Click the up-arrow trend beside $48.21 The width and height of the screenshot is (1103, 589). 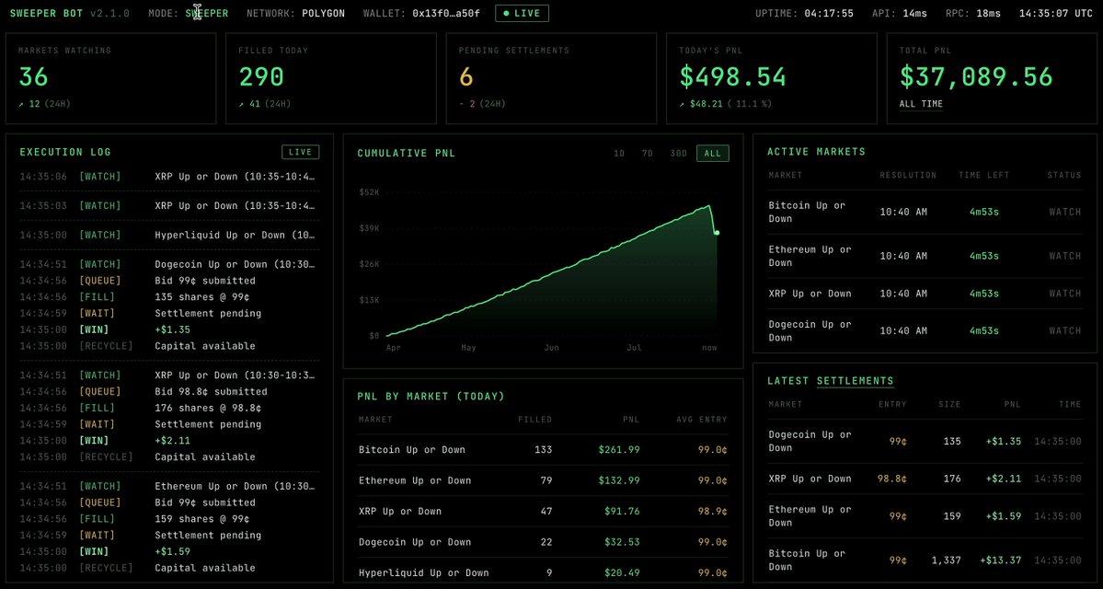tap(683, 104)
